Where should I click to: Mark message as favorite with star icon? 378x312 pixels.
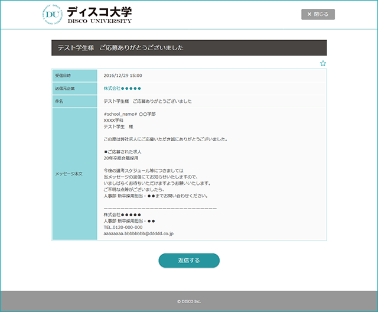pos(323,63)
